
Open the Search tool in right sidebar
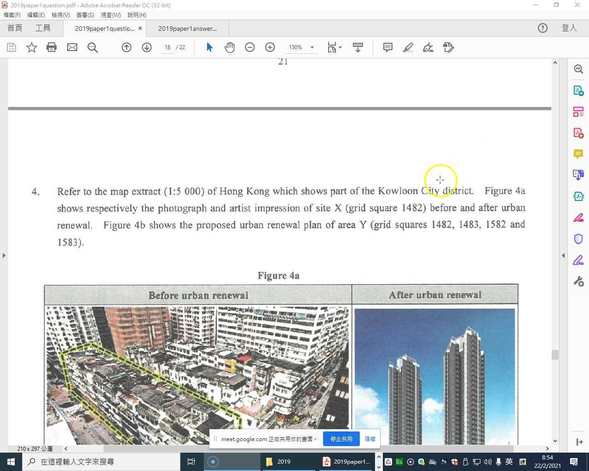(578, 69)
